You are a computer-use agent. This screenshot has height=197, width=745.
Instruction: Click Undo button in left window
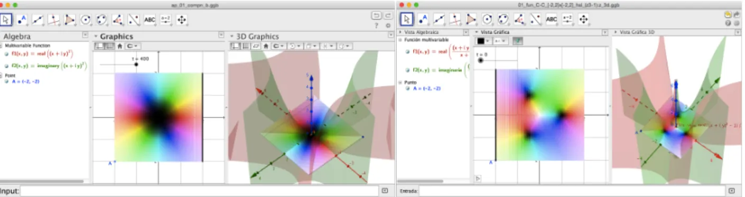376,15
